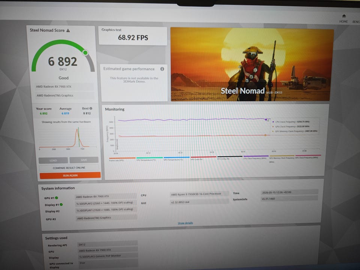Image resolution: width=360 pixels, height=270 pixels.
Task: Click GPU Clock Frequency 2532.00 MHz tooltip entry
Action: click(291, 126)
